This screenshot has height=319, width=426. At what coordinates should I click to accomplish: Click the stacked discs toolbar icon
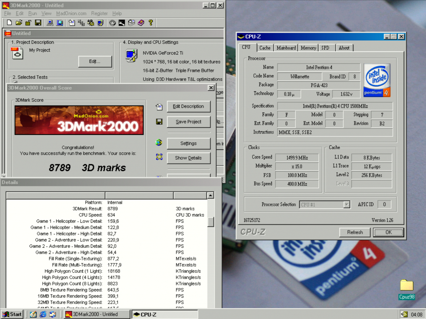(x=132, y=23)
